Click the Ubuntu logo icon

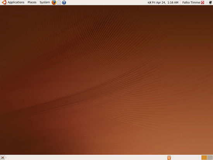tap(4, 2)
